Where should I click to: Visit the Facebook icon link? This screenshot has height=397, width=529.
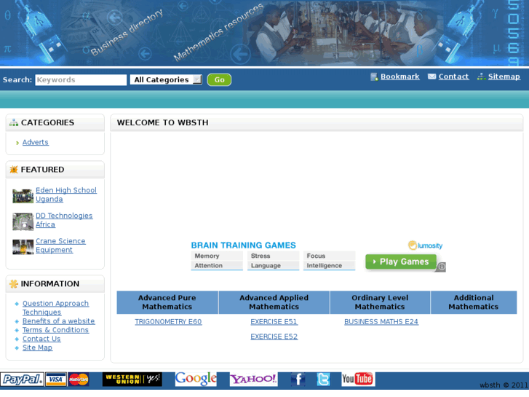tap(298, 379)
